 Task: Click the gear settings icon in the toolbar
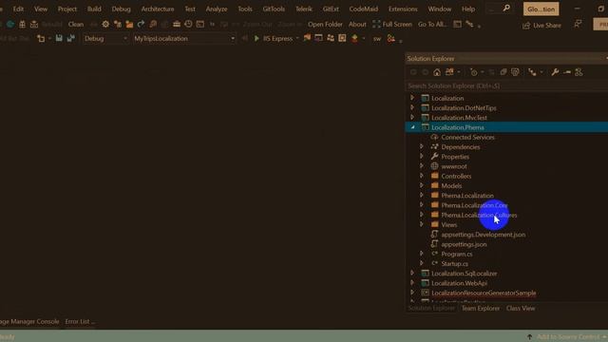point(105,24)
